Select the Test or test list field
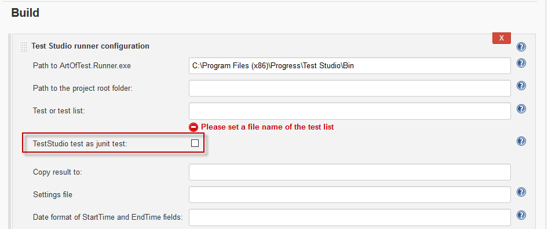 350,111
